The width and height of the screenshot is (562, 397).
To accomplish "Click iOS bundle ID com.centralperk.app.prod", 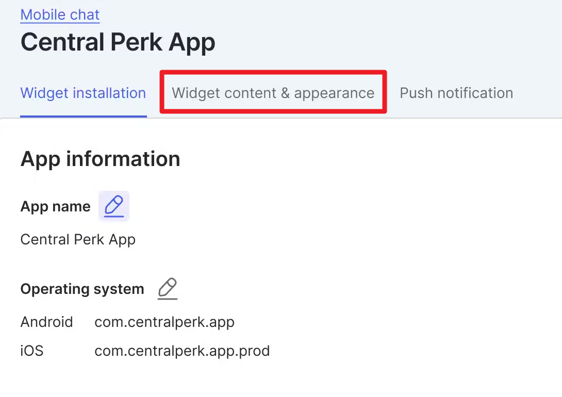I will point(182,351).
